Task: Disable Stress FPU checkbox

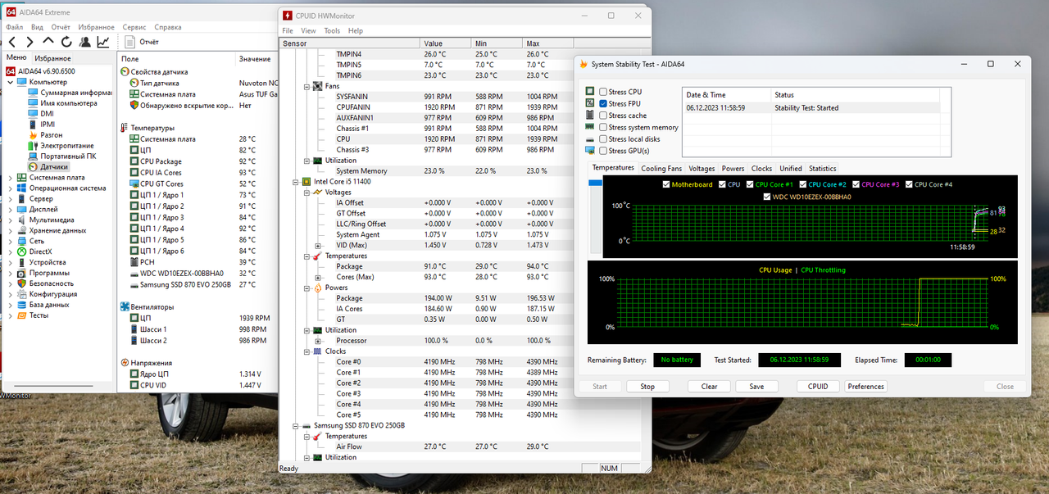Action: [x=604, y=103]
